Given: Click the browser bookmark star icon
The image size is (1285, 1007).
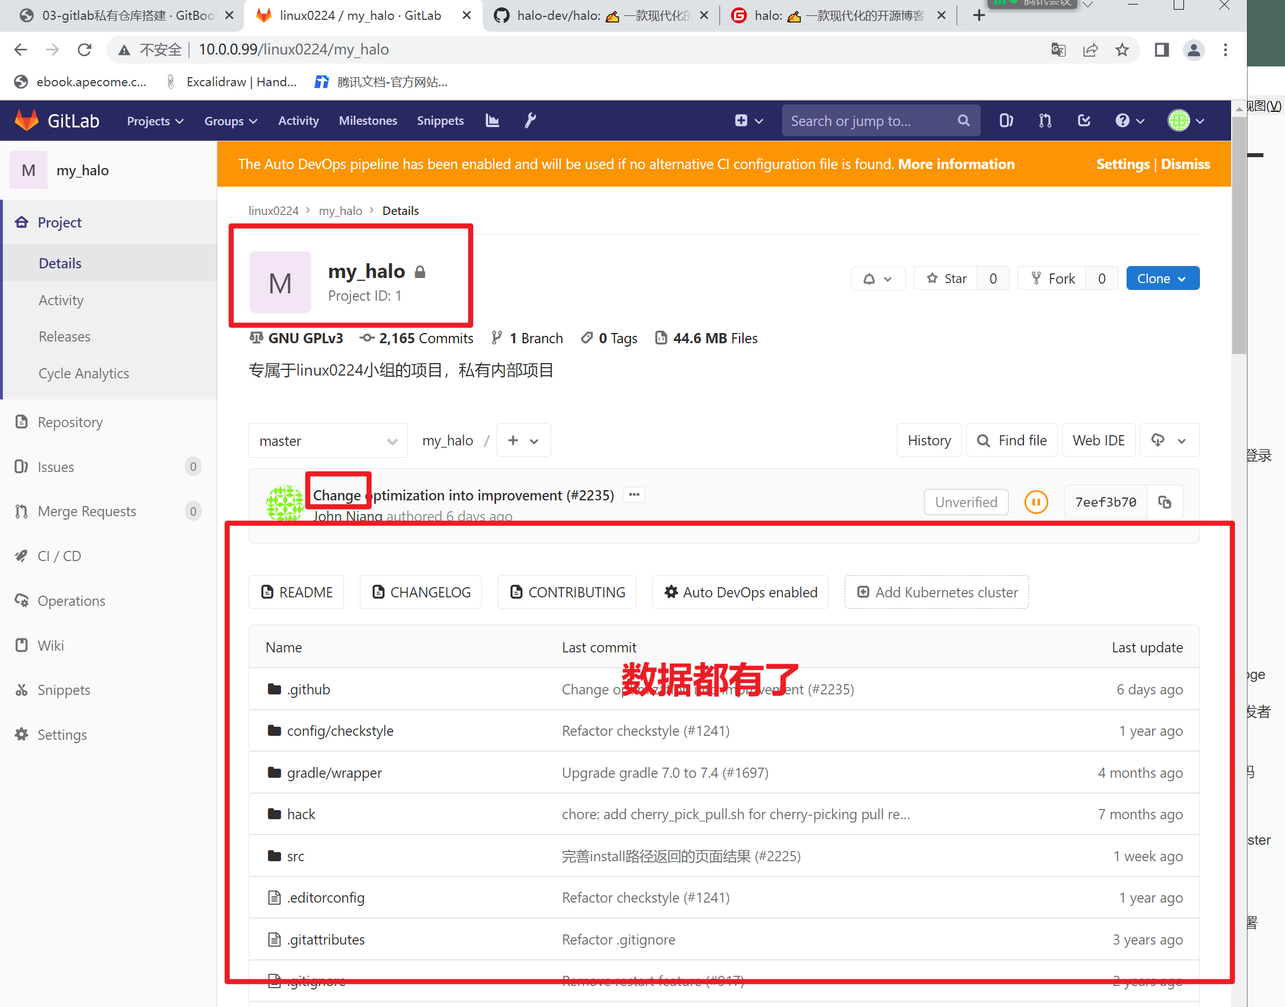Looking at the screenshot, I should pyautogui.click(x=1122, y=49).
